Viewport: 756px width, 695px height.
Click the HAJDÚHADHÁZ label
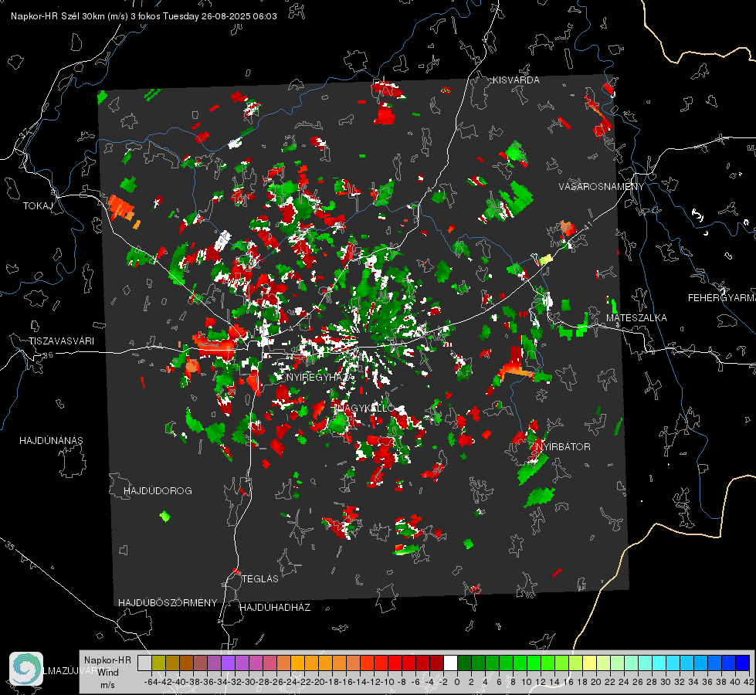275,607
